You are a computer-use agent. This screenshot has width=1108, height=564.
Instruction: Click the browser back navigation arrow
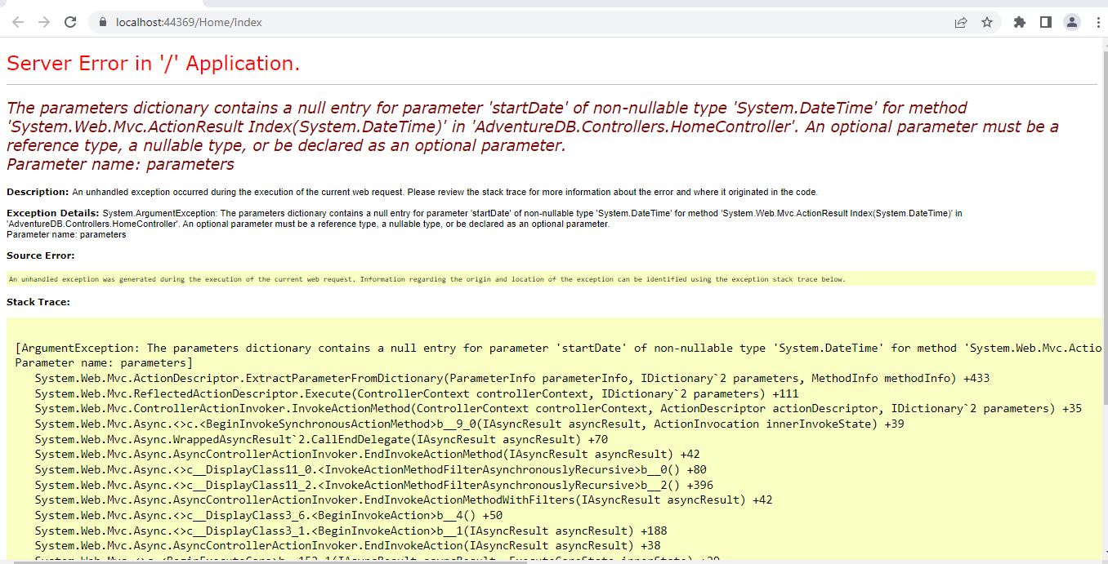17,22
